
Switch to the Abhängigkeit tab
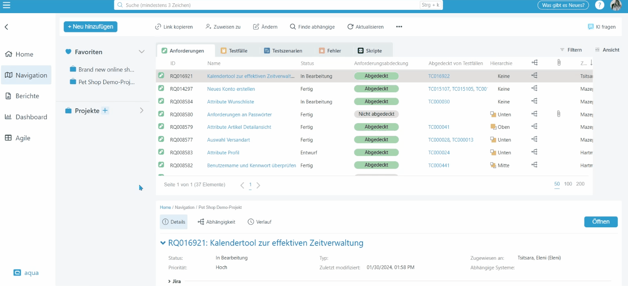(x=217, y=222)
